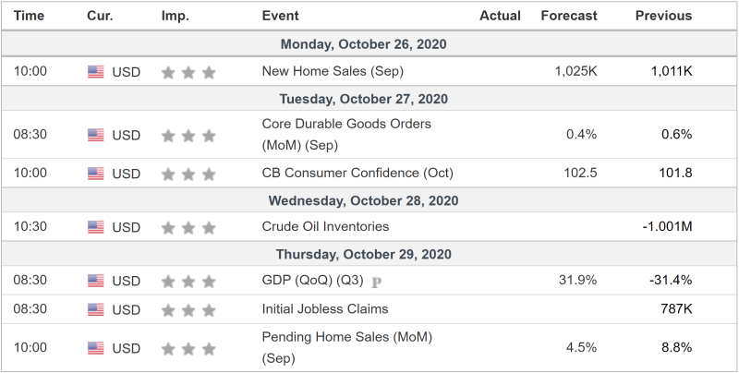
Task: Click the Time column header
Action: (x=29, y=16)
